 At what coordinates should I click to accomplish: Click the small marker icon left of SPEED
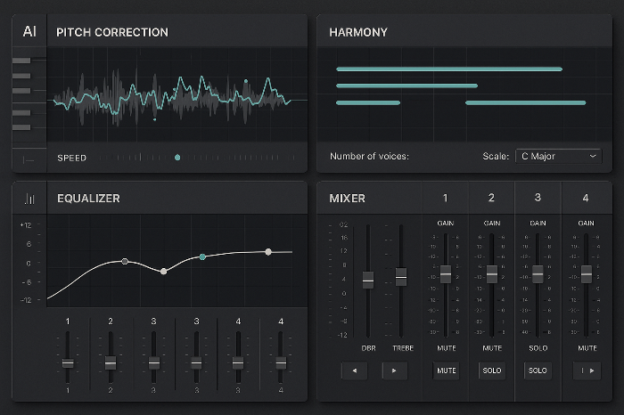coord(29,160)
